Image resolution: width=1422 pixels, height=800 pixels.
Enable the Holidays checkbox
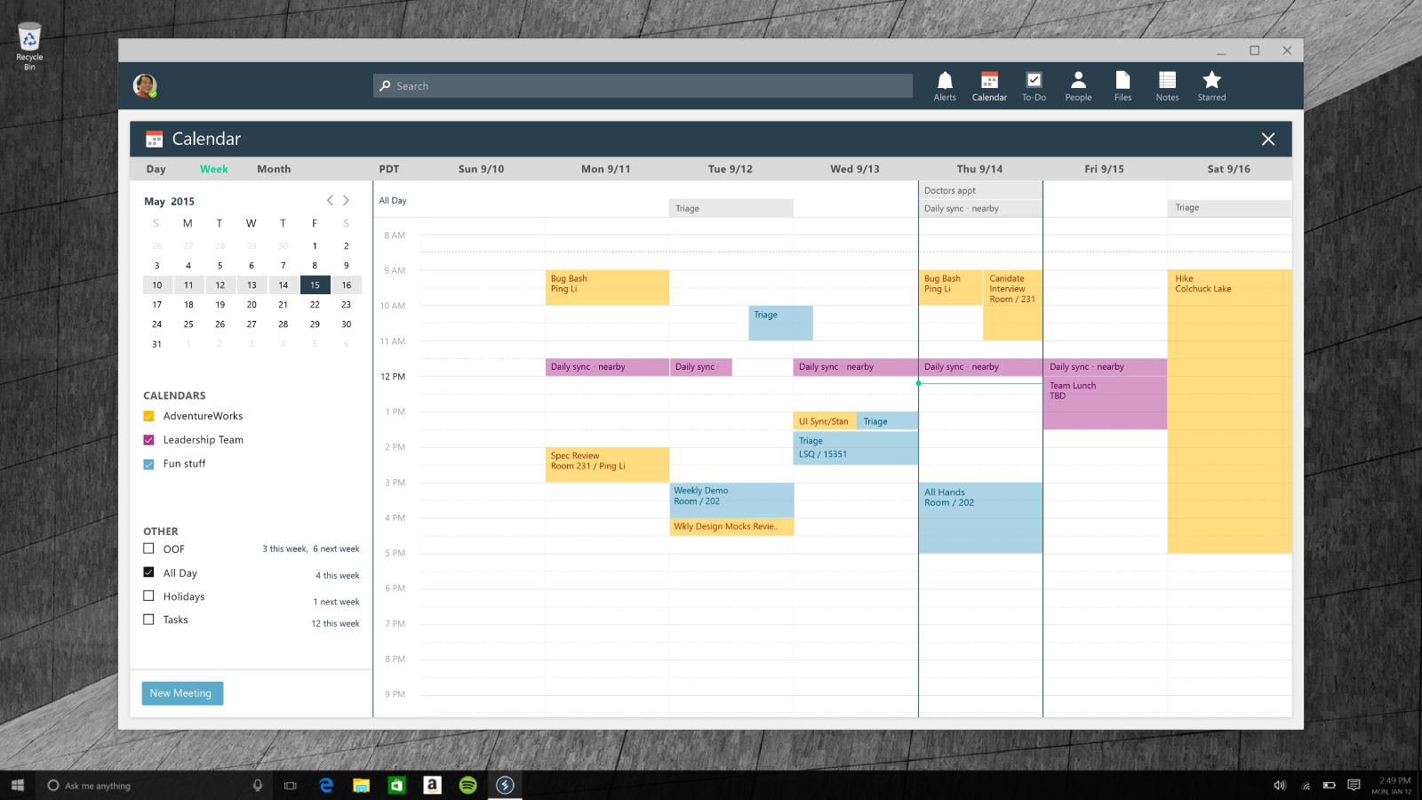[148, 596]
